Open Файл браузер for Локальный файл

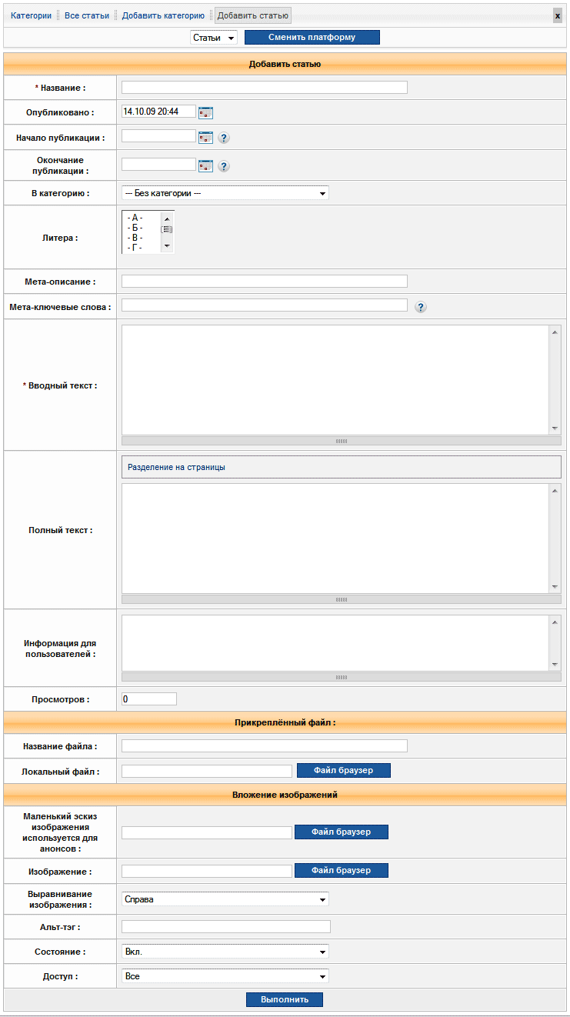tap(343, 770)
